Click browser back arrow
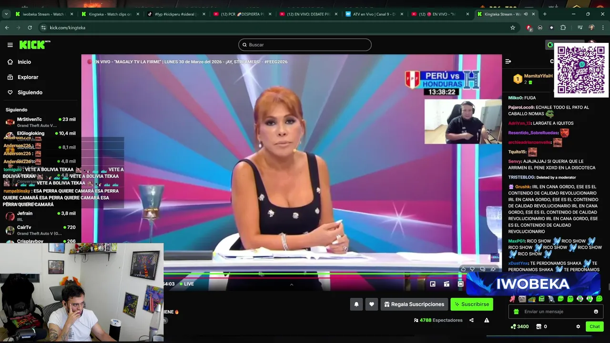Image resolution: width=610 pixels, height=343 pixels. (x=7, y=28)
